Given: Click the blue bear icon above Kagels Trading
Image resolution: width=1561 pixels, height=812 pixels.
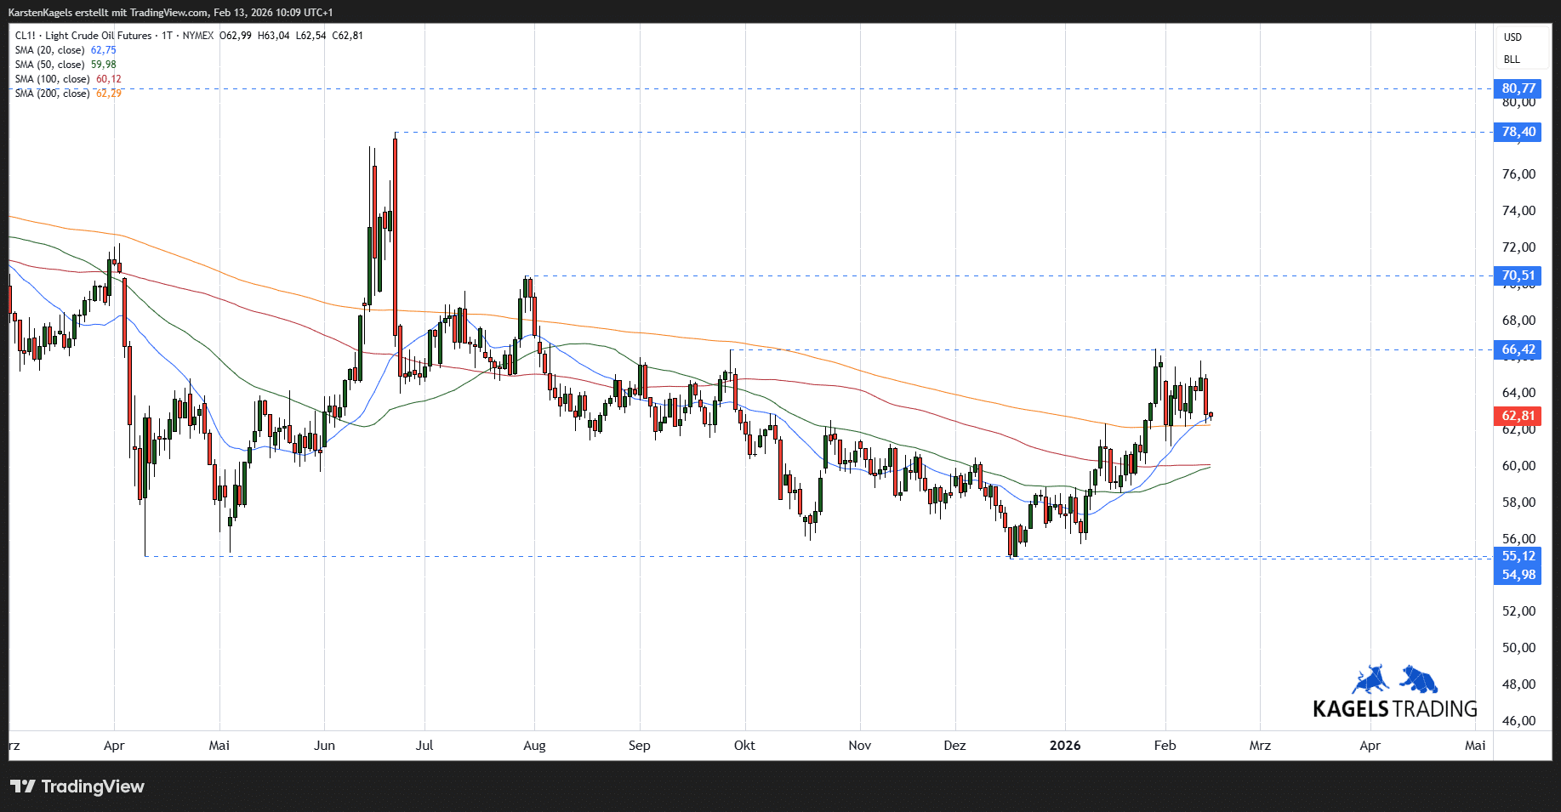Looking at the screenshot, I should 1418,679.
